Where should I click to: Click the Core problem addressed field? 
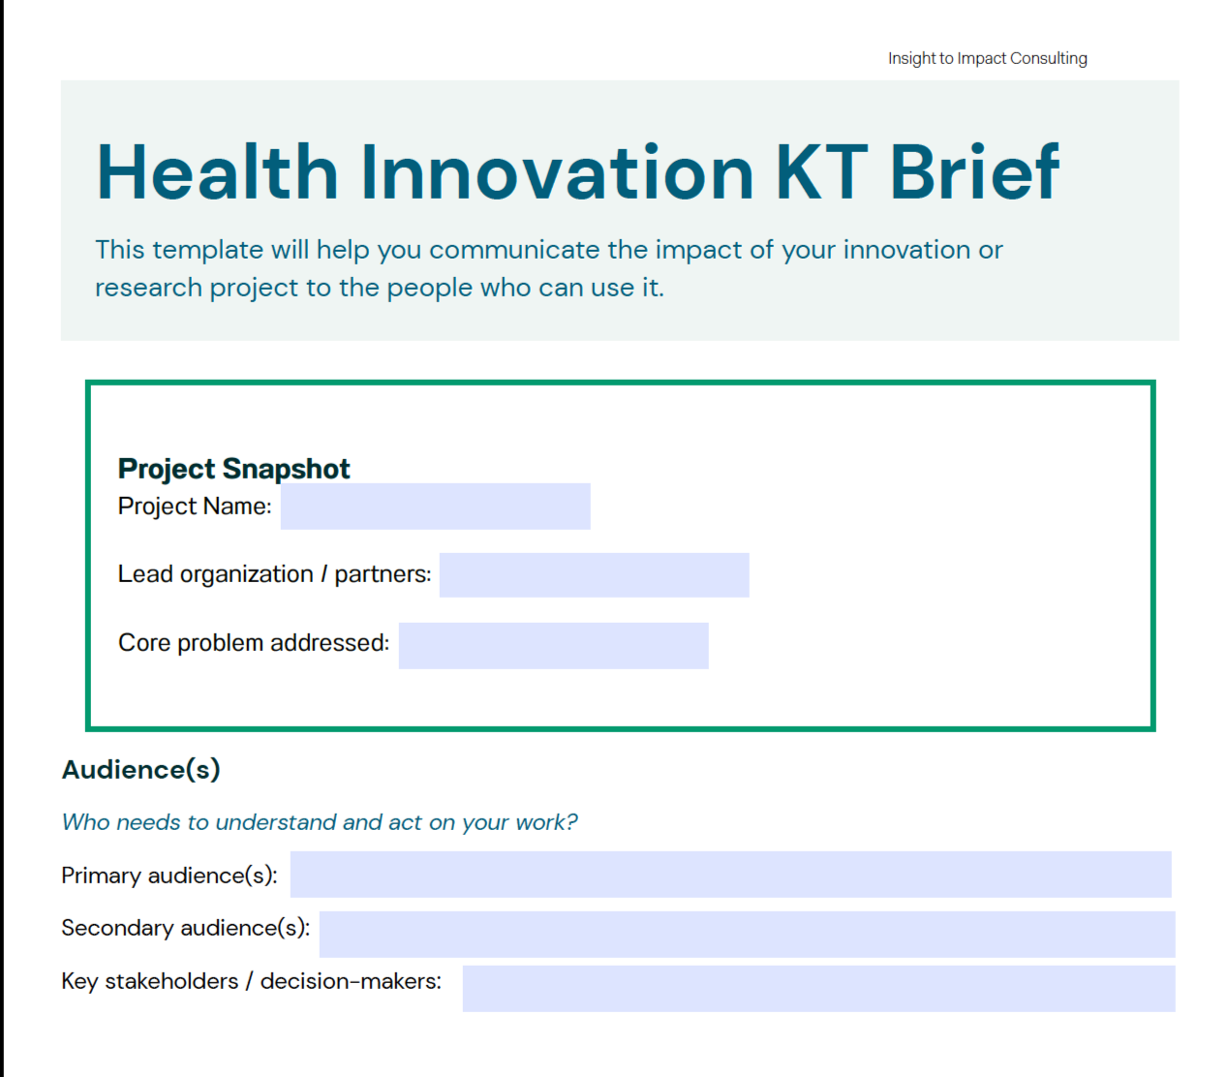tap(553, 646)
